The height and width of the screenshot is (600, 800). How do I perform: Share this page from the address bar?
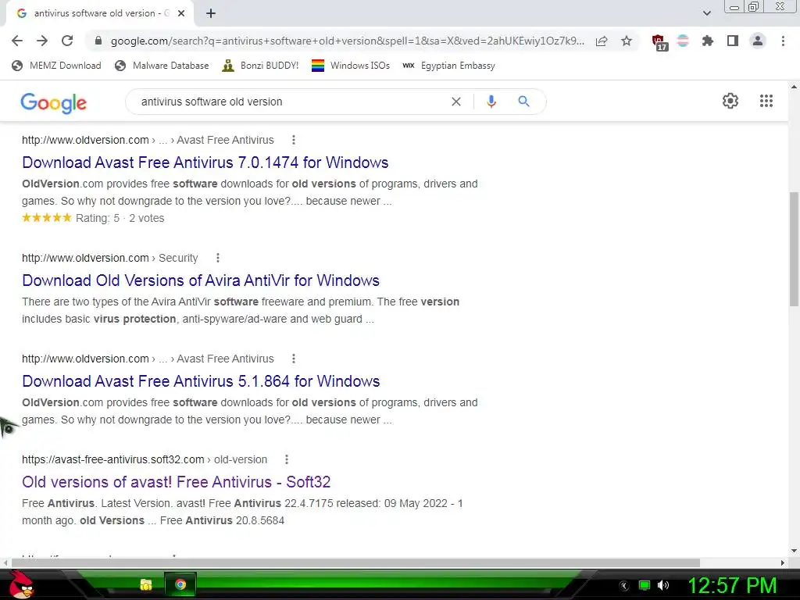coord(602,41)
